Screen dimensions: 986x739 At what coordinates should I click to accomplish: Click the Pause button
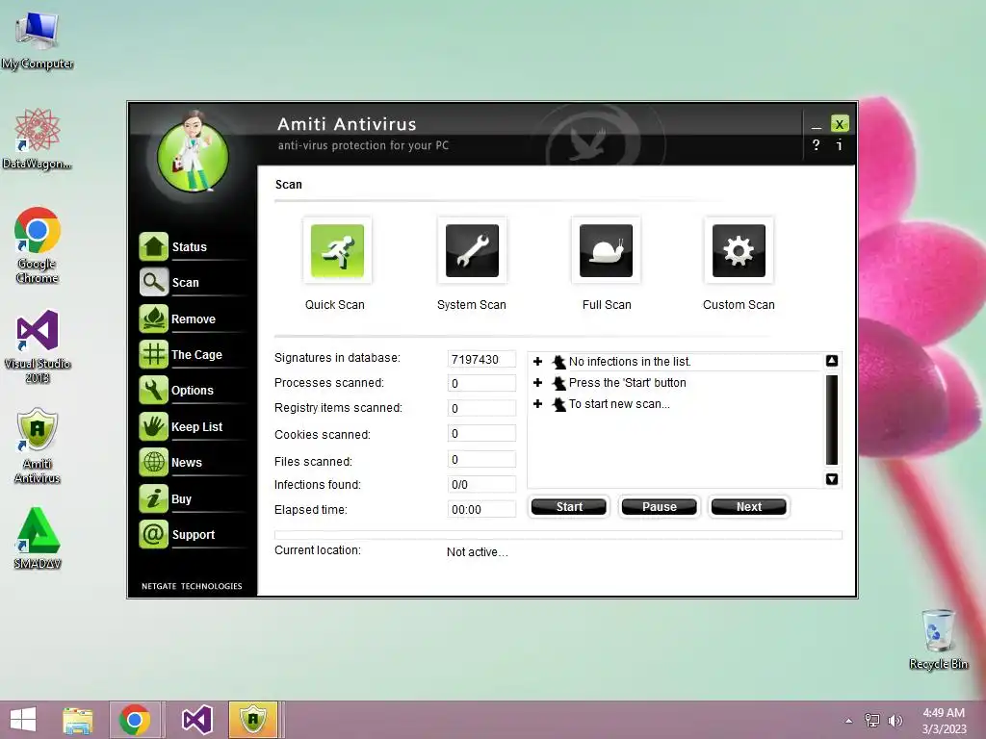(659, 506)
